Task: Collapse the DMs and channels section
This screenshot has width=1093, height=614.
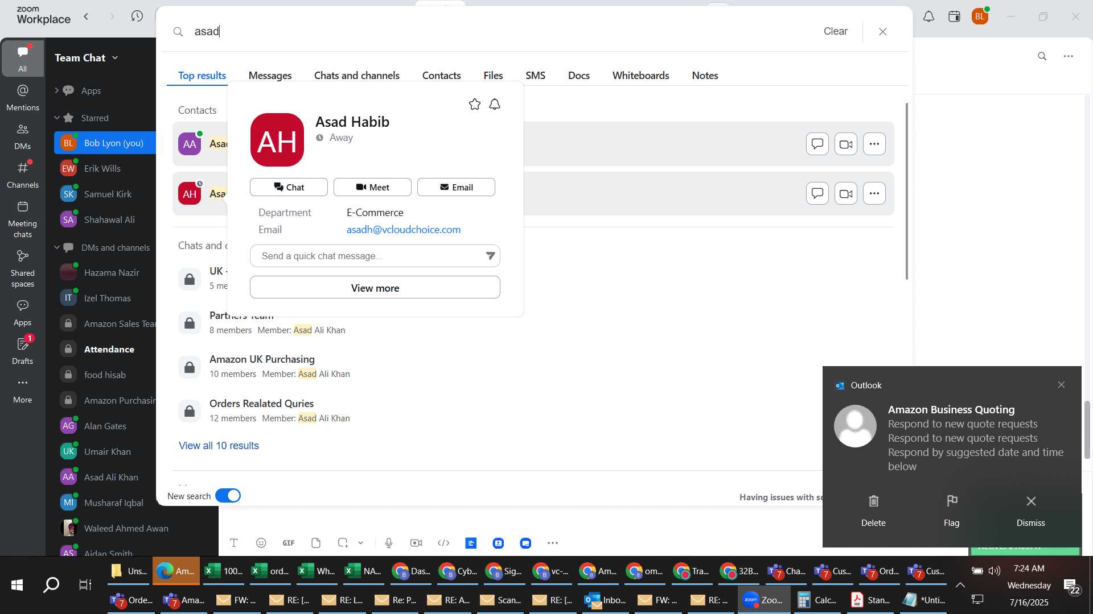Action: (x=56, y=247)
